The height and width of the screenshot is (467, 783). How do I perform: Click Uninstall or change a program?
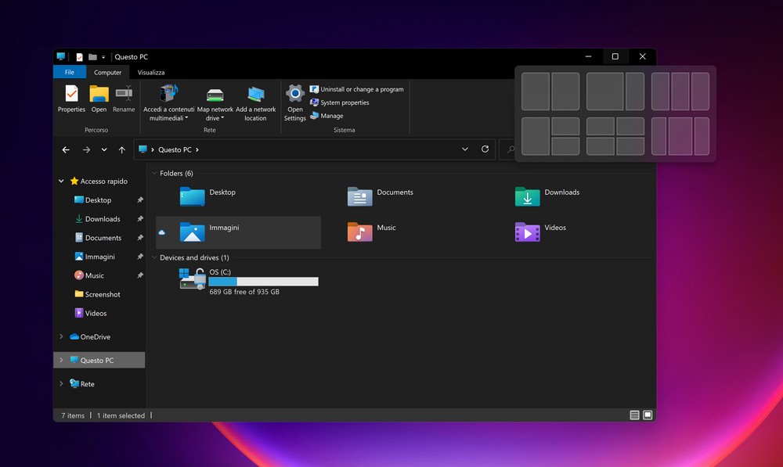(362, 89)
